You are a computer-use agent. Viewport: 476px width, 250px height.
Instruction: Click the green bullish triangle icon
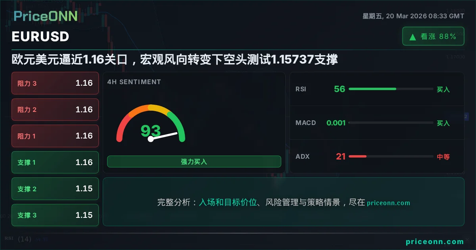click(x=413, y=37)
